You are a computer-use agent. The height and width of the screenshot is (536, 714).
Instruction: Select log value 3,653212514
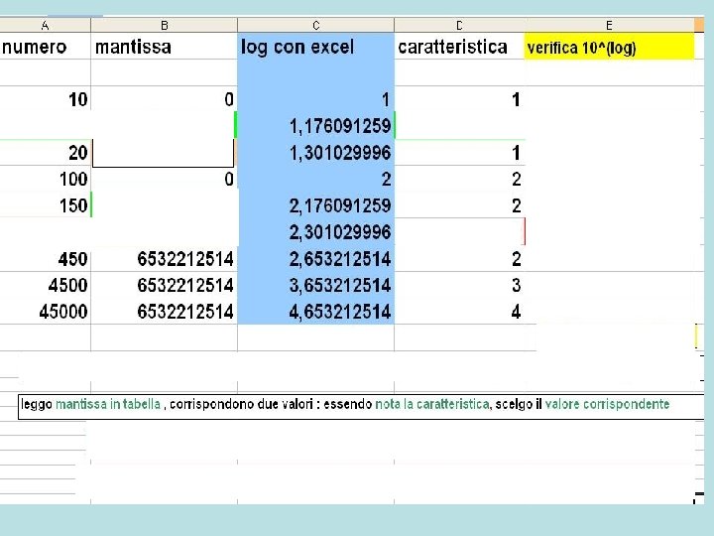click(x=315, y=285)
